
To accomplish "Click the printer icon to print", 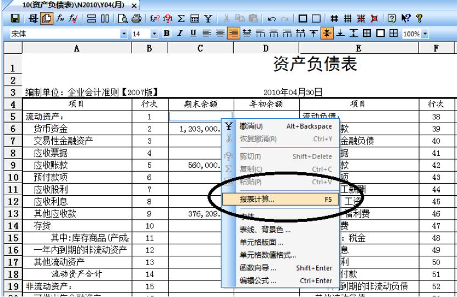I will click(136, 19).
